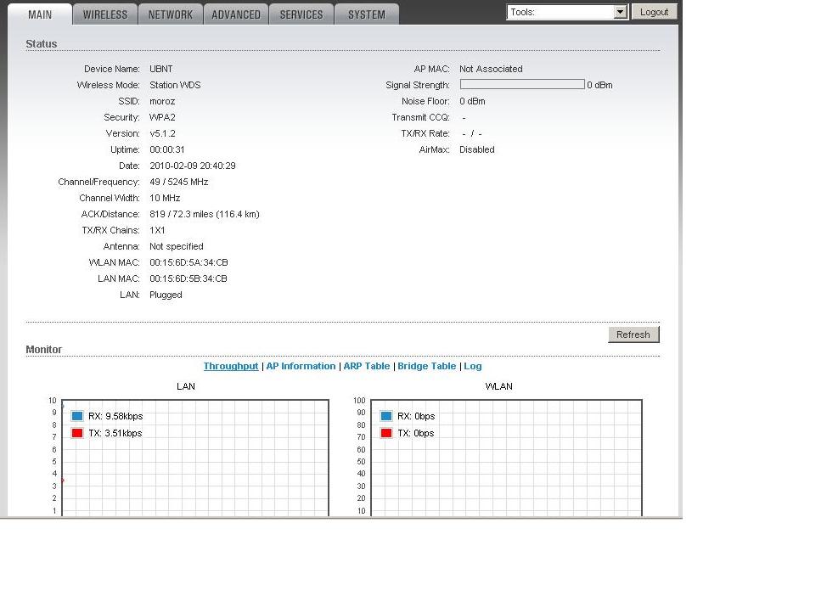Click the blue WLAN RX legend swatch
827x596 pixels.
tap(386, 416)
